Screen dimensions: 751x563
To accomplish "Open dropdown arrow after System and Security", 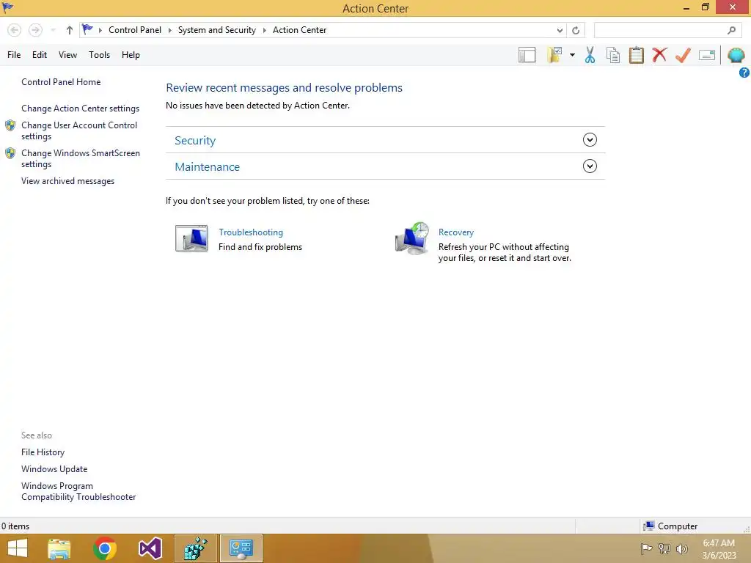I will (264, 30).
